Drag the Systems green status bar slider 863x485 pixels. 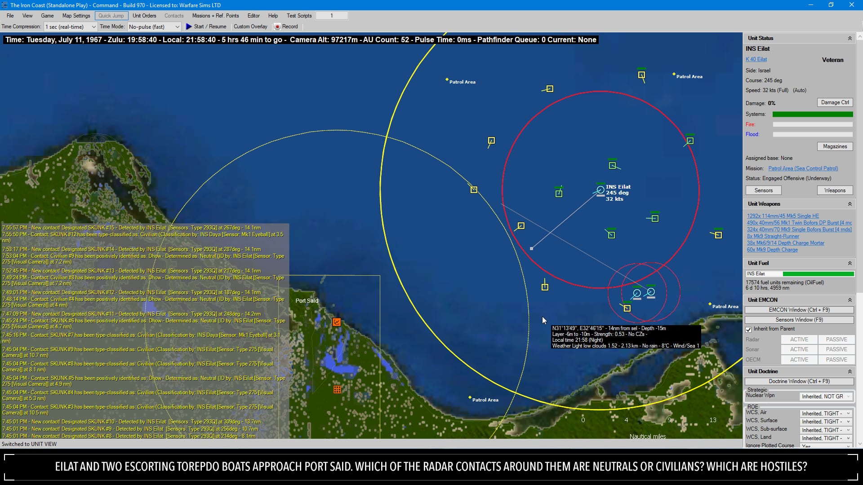click(813, 114)
